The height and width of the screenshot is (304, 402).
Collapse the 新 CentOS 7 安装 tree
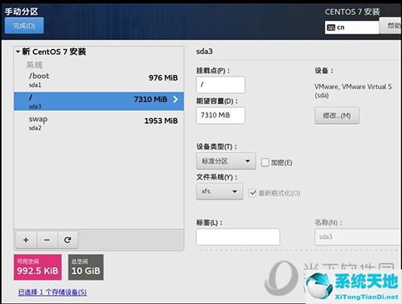coord(18,51)
